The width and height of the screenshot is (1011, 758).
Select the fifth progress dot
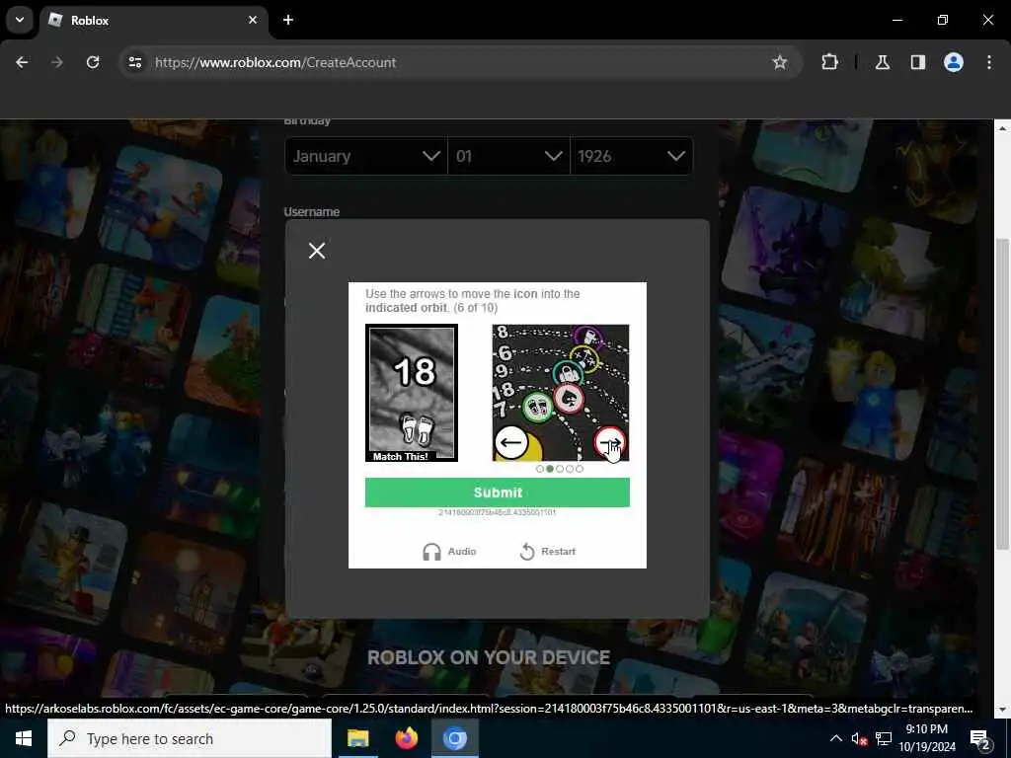pos(579,469)
